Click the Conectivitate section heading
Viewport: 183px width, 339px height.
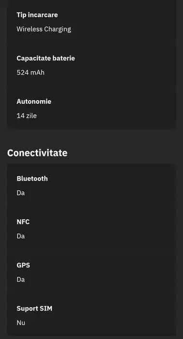coord(37,153)
